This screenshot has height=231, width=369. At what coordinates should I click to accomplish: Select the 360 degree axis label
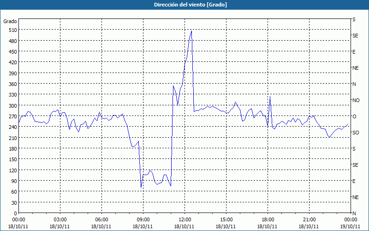coord(13,84)
